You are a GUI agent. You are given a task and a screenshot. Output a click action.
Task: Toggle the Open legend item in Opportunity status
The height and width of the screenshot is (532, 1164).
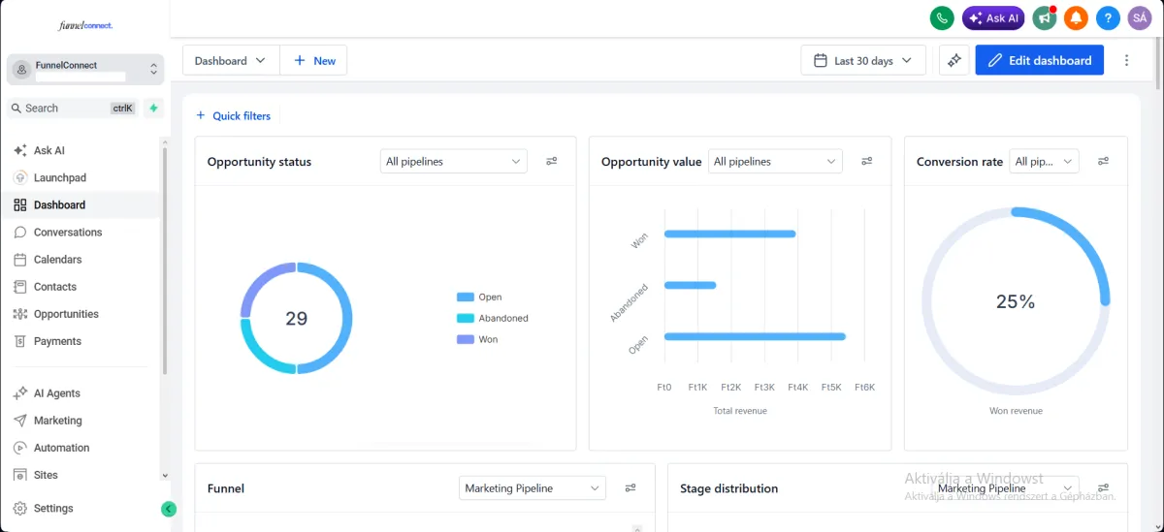(479, 297)
